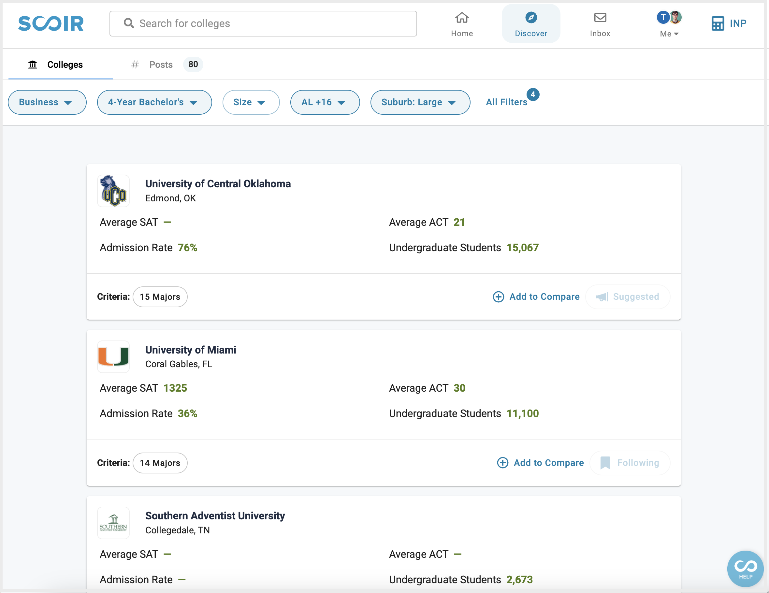Click the University of Central Oklahoma logo
Screen dimensions: 769x593
coord(113,191)
